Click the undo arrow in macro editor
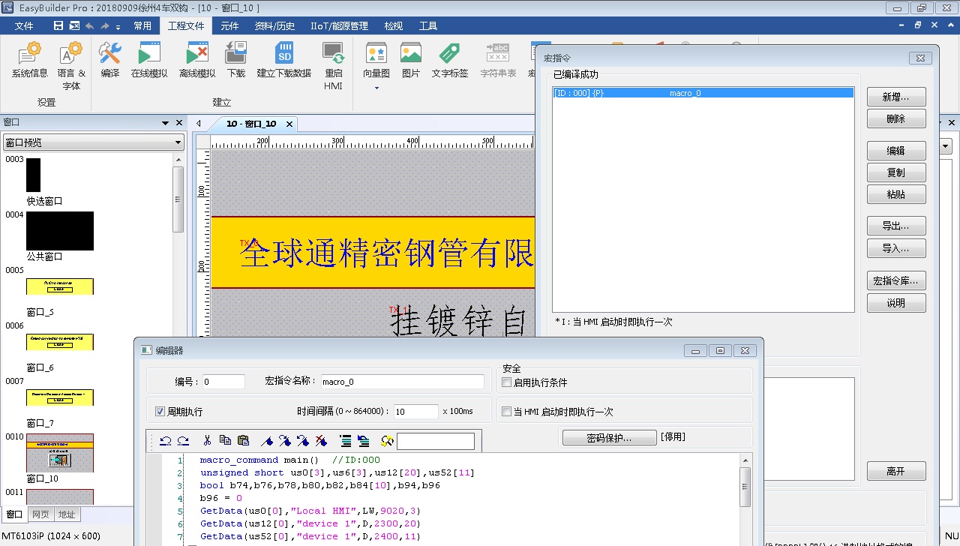Viewport: 960px width, 546px height. 166,441
